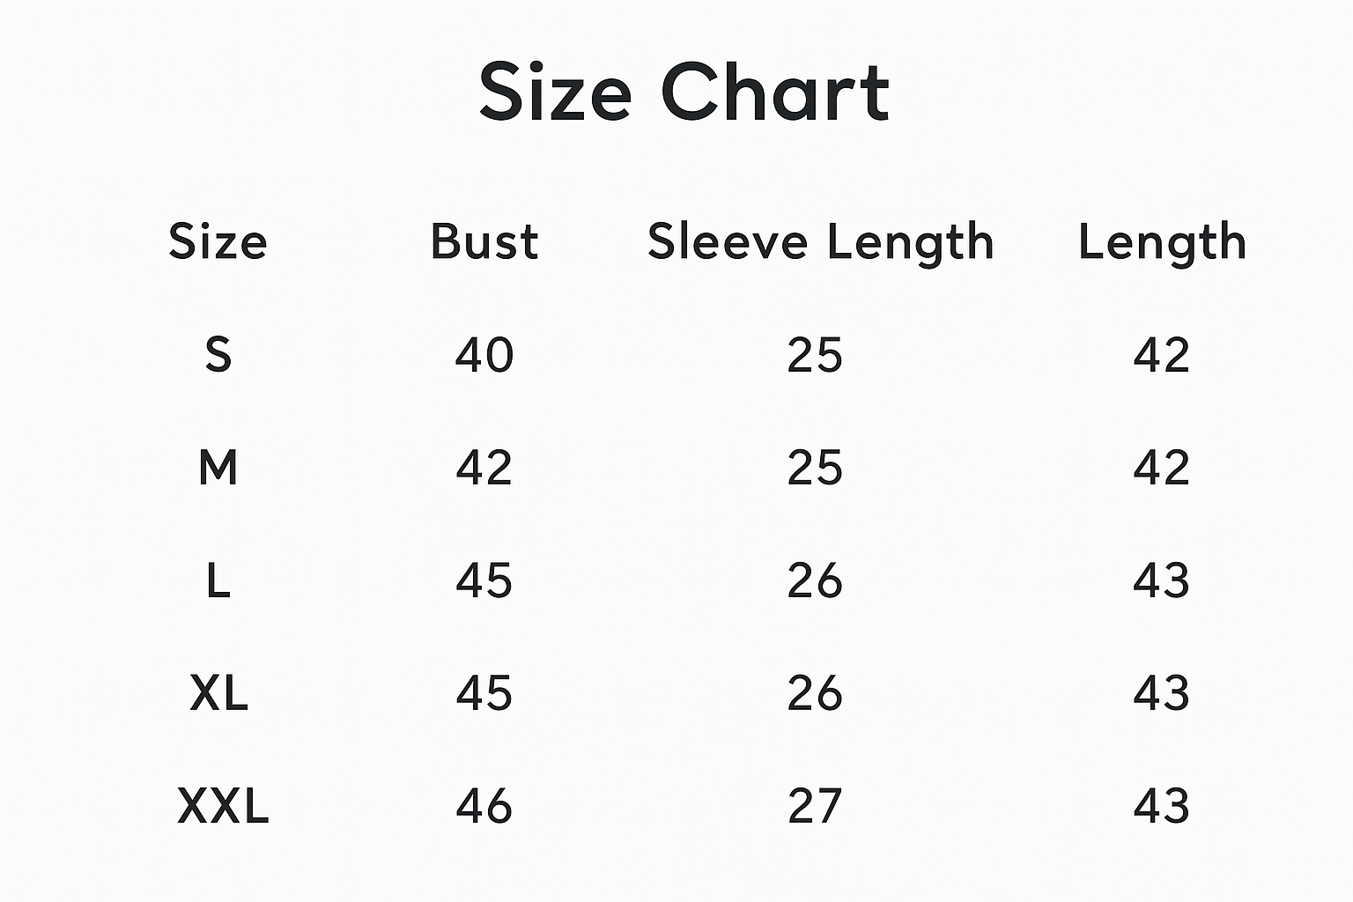Viewport: 1353px width, 902px height.
Task: Click the Bust value 40 for size S
Action: 484,355
